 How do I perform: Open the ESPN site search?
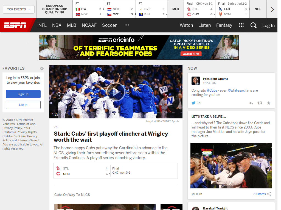coord(253,25)
